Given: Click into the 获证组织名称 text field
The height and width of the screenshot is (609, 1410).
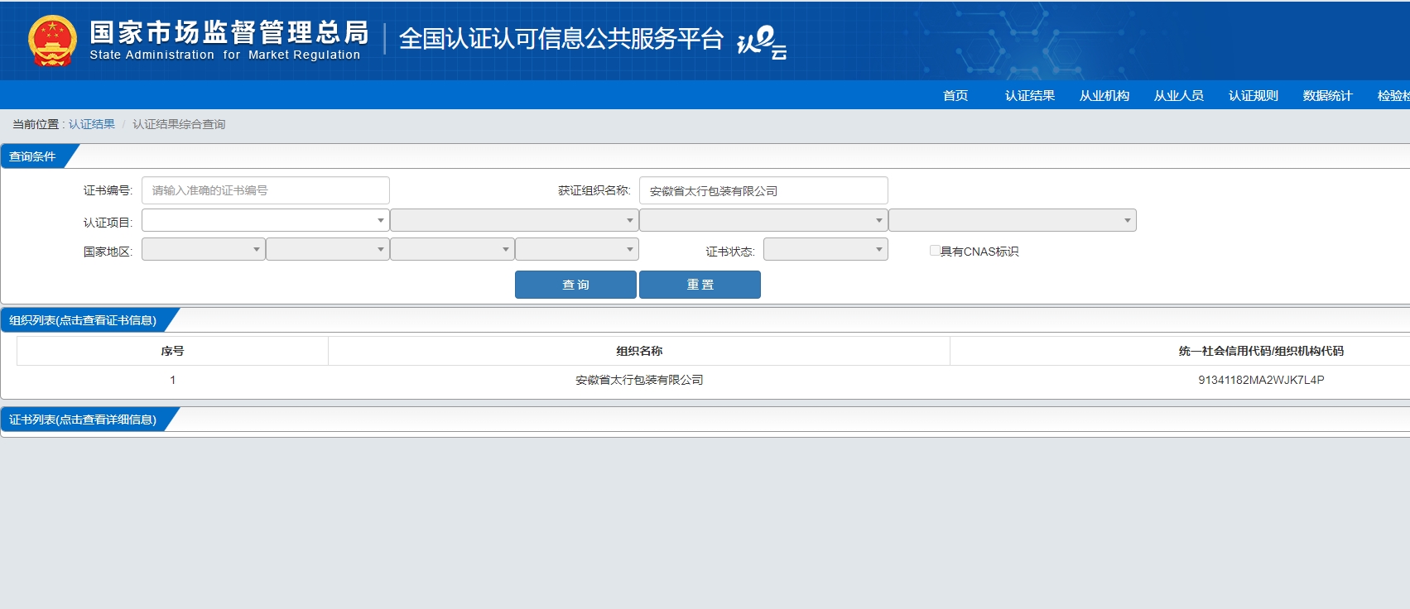Looking at the screenshot, I should pos(763,190).
